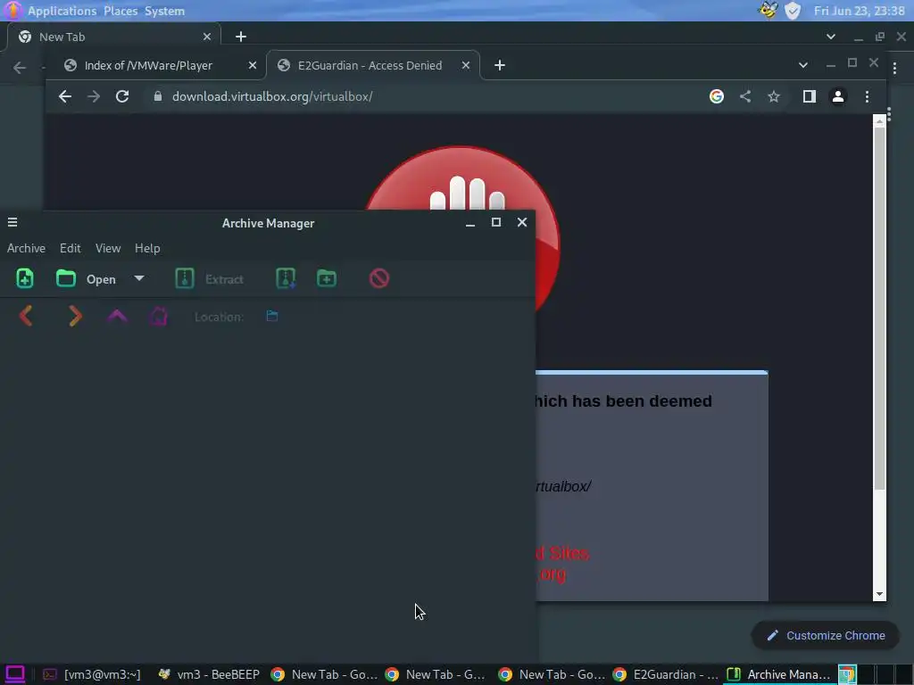Screen dimensions: 914x685
Task: Click Customize Chrome button
Action: 826,635
